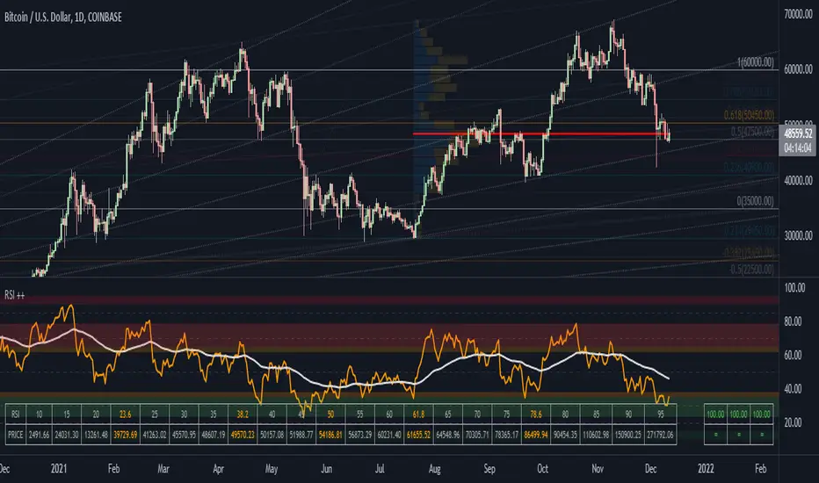Screen dimensions: 819x483
Task: Click the 2021 label on time axis
Action: (x=59, y=468)
